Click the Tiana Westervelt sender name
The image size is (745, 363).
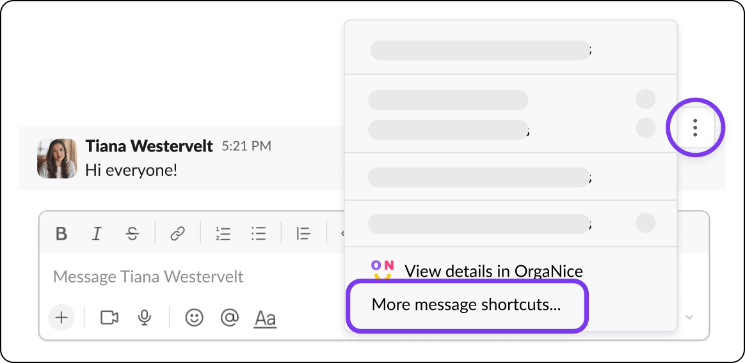click(149, 146)
